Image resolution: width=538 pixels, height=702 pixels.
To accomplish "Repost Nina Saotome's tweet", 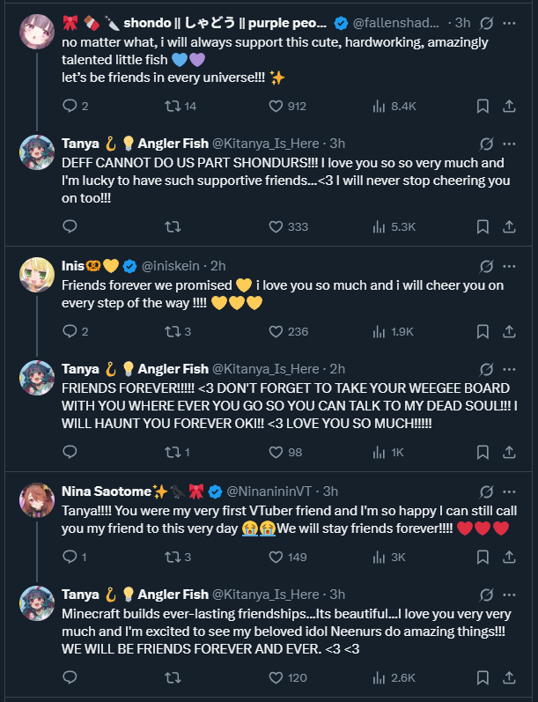I will (173, 557).
